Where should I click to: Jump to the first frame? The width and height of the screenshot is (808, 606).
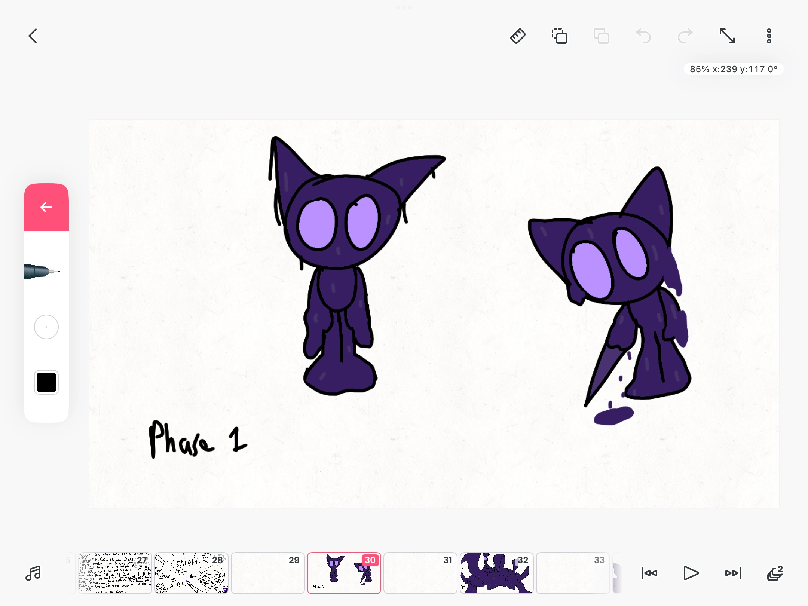click(649, 573)
